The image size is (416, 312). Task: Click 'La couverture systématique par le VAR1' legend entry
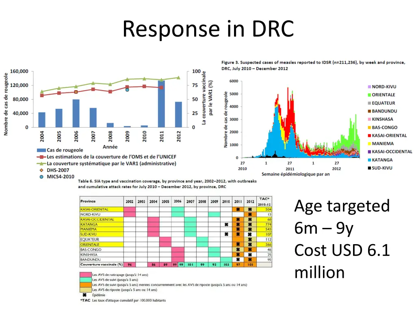tap(106, 164)
